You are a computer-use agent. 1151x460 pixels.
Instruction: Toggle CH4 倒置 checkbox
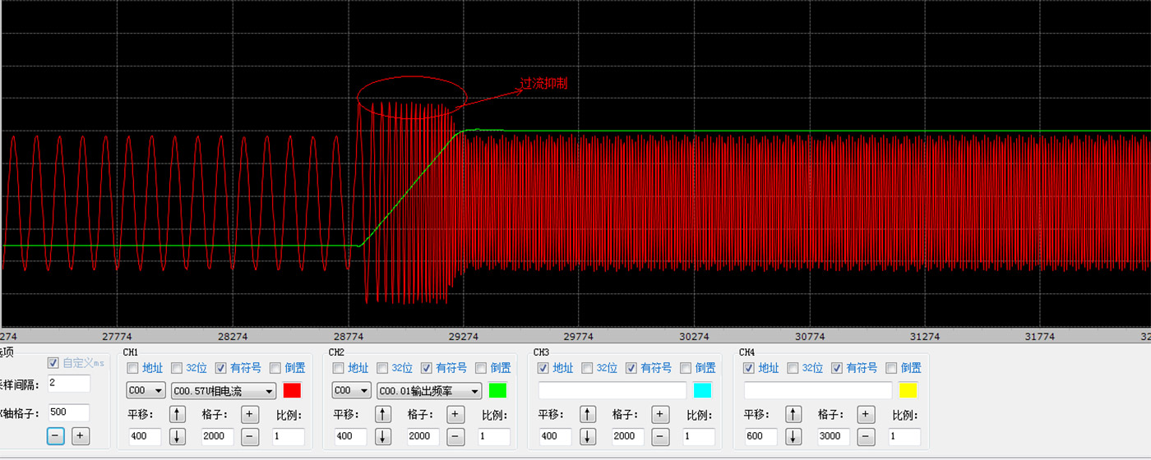click(x=891, y=368)
